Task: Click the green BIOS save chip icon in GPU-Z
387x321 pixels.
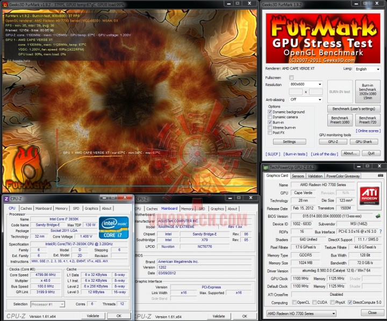Action: click(378, 216)
